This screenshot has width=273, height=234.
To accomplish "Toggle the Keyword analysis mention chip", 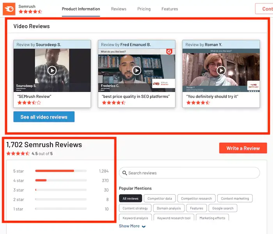I will point(135,218).
